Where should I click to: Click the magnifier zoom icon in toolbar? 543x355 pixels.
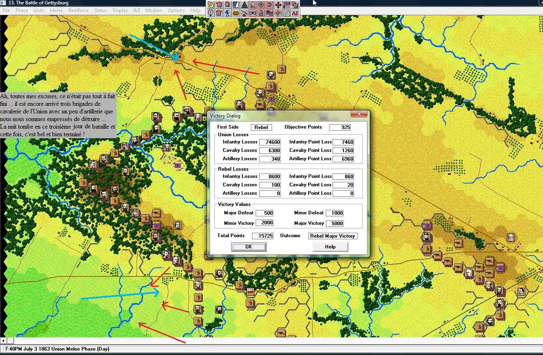(210, 13)
